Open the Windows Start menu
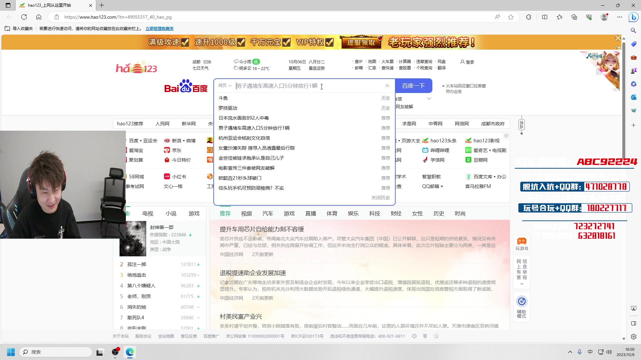Viewport: 641px width, 360px height. coord(11,352)
